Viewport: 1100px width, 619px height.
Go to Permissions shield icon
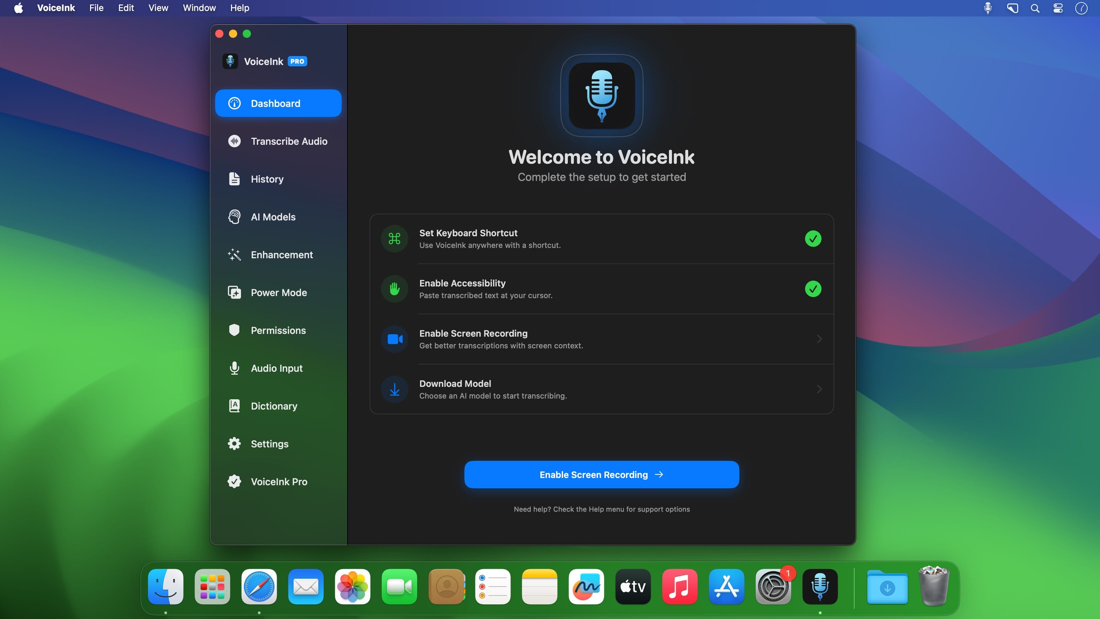(x=234, y=330)
